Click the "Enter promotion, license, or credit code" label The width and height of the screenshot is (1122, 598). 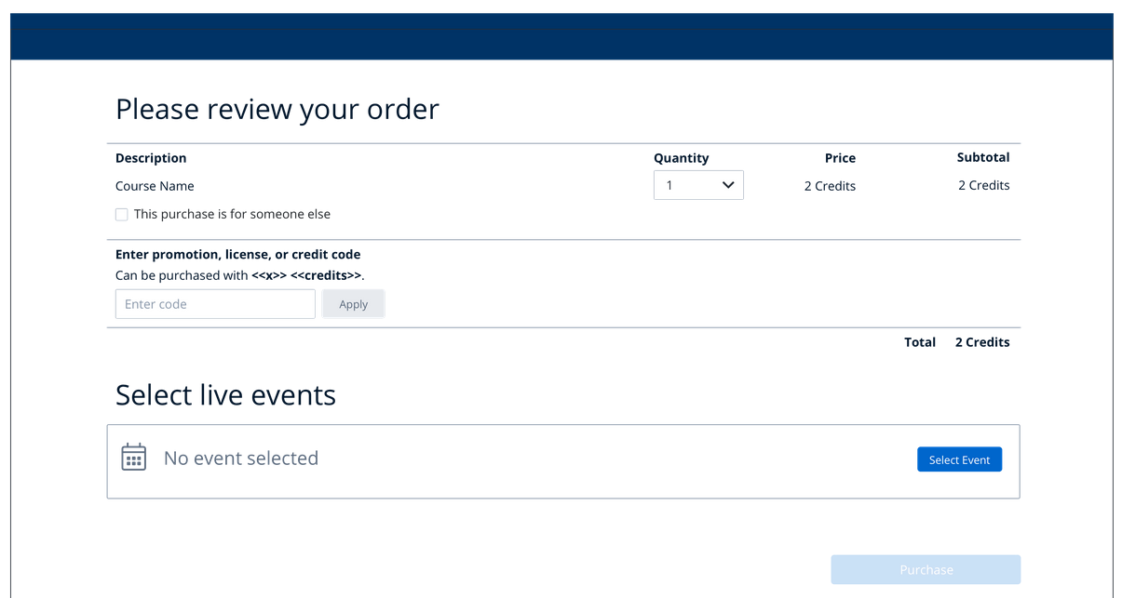tap(237, 254)
